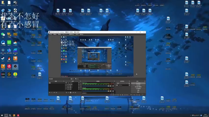Open the 工具 menu in OBS
The height and width of the screenshot is (117, 209).
pos(77,34)
